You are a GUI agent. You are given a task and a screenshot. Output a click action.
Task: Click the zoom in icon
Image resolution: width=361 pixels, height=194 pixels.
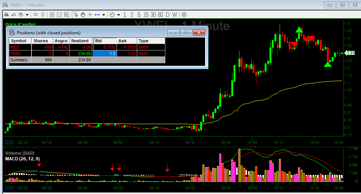point(52,15)
